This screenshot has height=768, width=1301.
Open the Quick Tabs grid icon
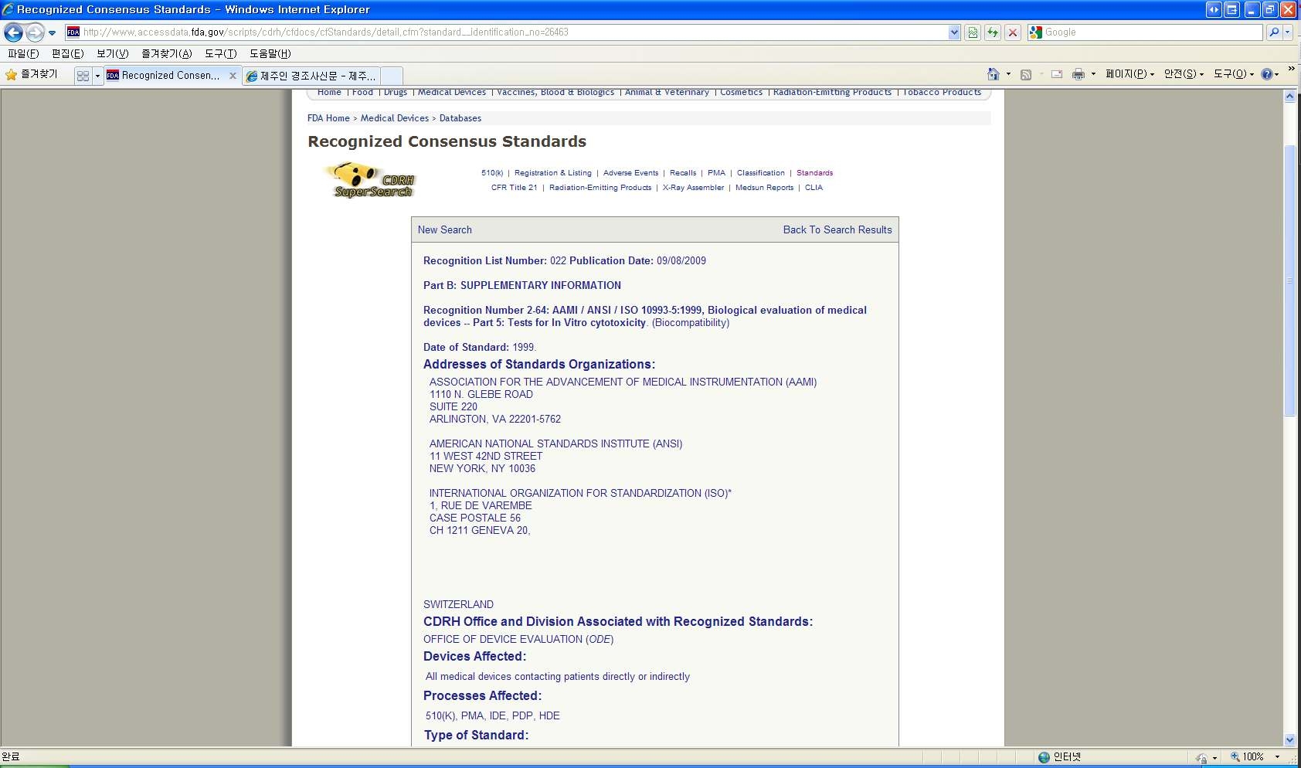[83, 76]
